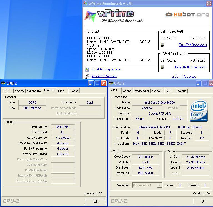Click the Speed: 3326 MHz line in CPU List
The height and width of the screenshot is (207, 213).
click(x=101, y=49)
